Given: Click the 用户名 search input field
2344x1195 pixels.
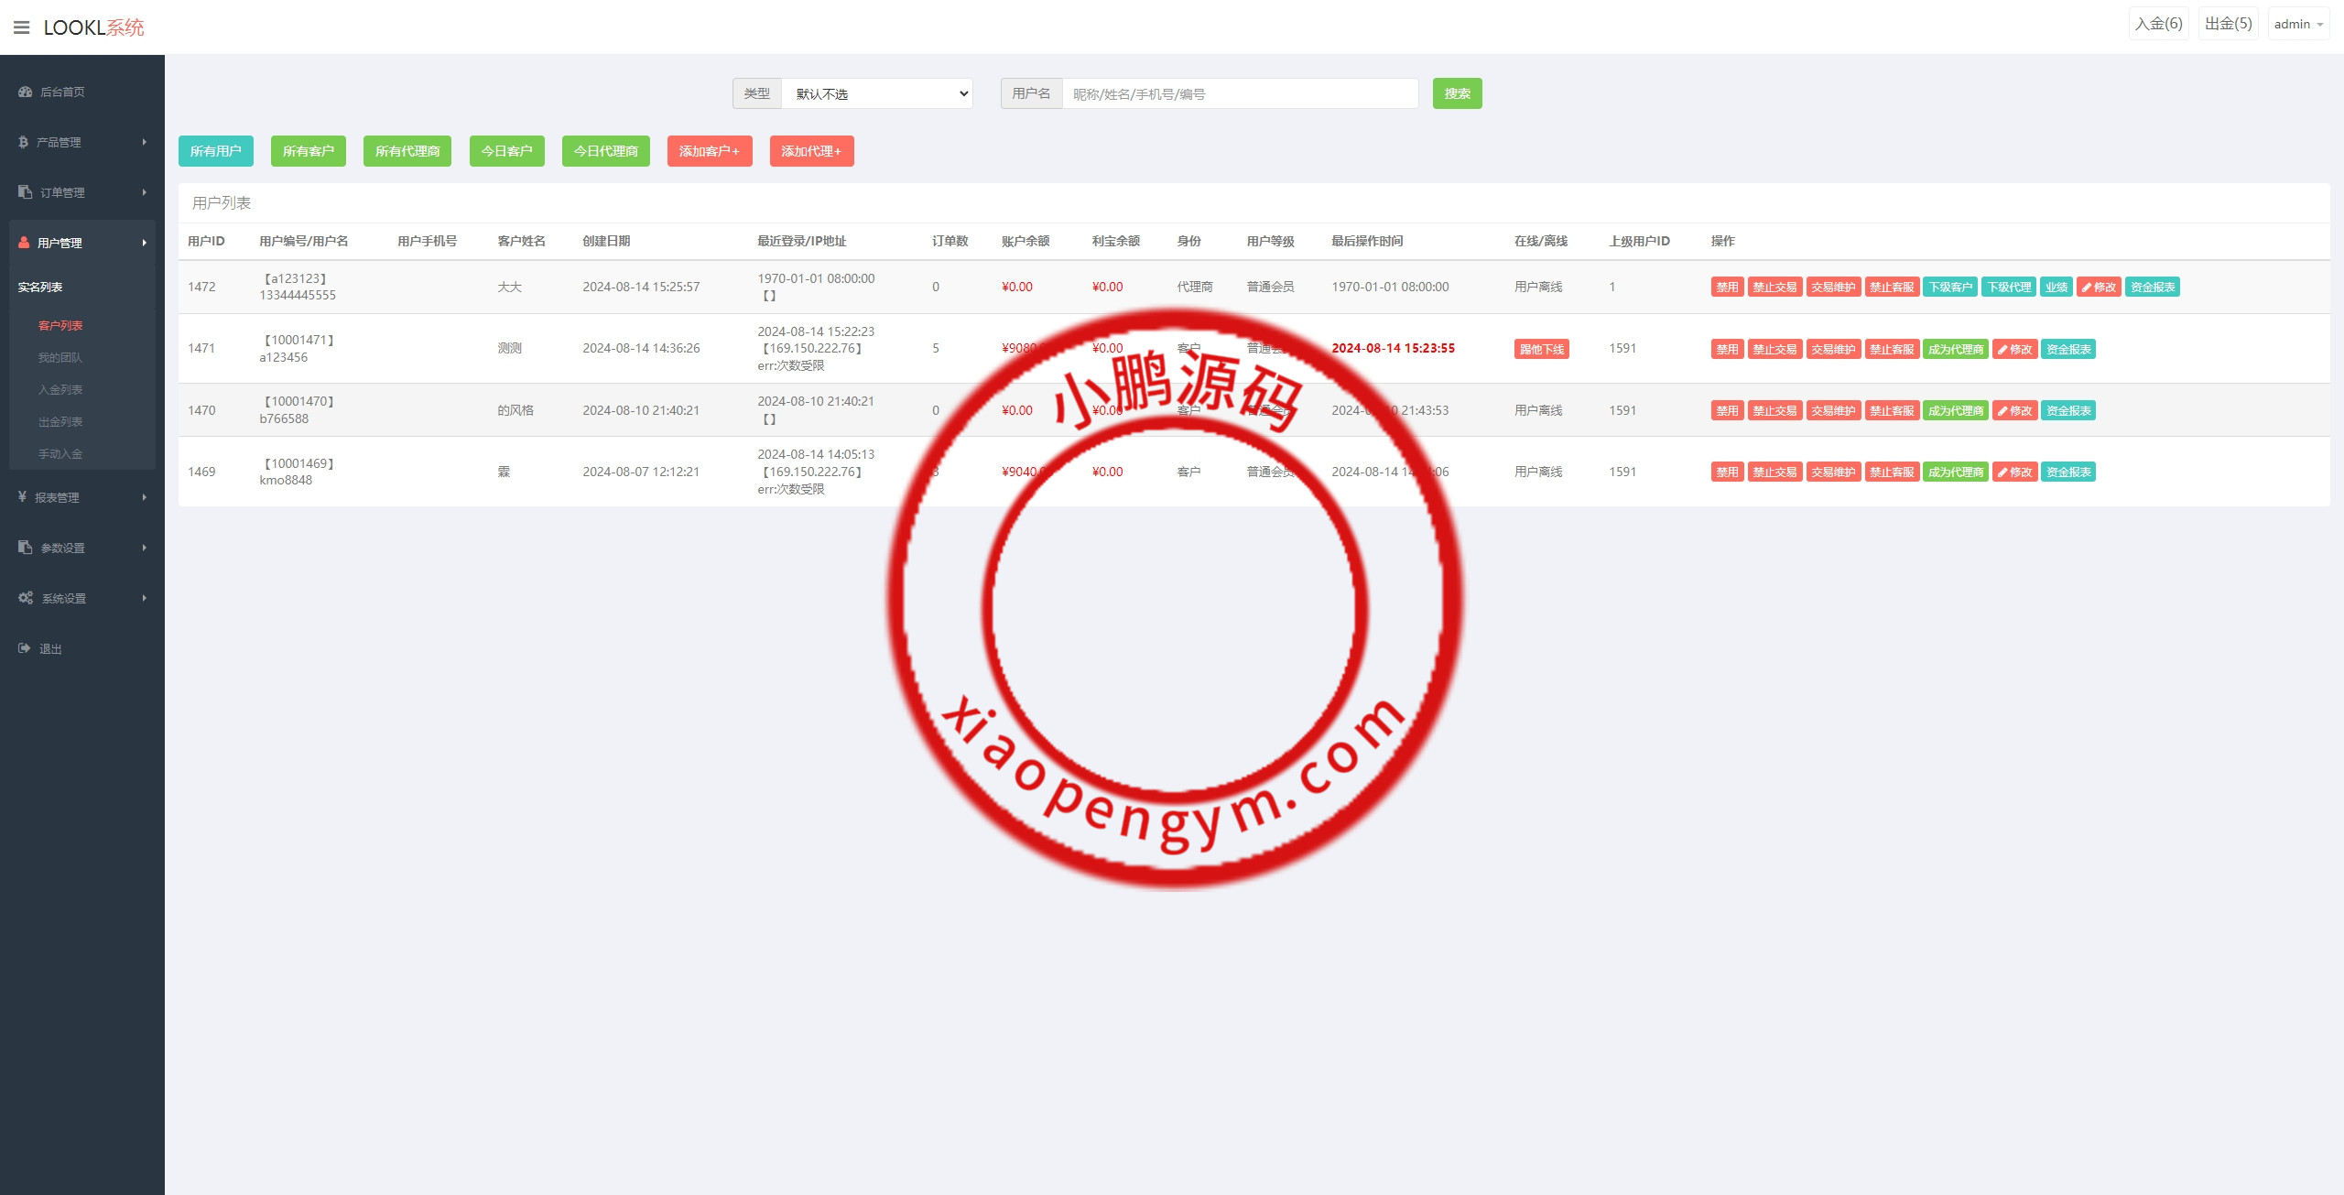Looking at the screenshot, I should click(1240, 93).
